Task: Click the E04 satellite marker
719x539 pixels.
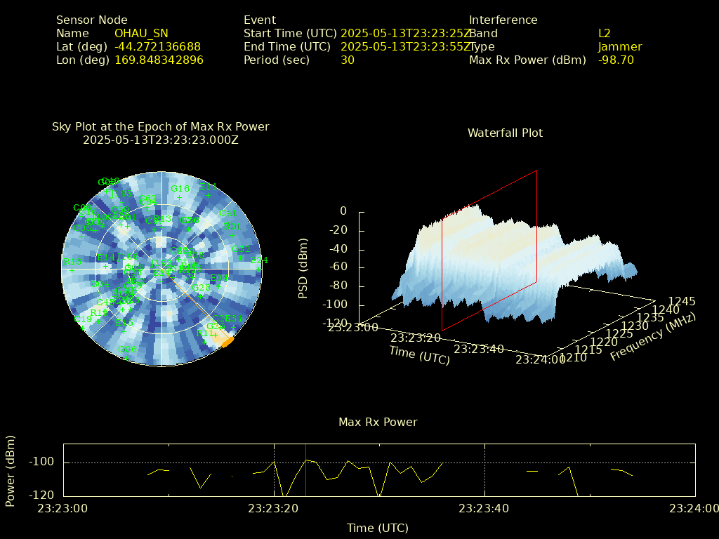Action: [218, 286]
